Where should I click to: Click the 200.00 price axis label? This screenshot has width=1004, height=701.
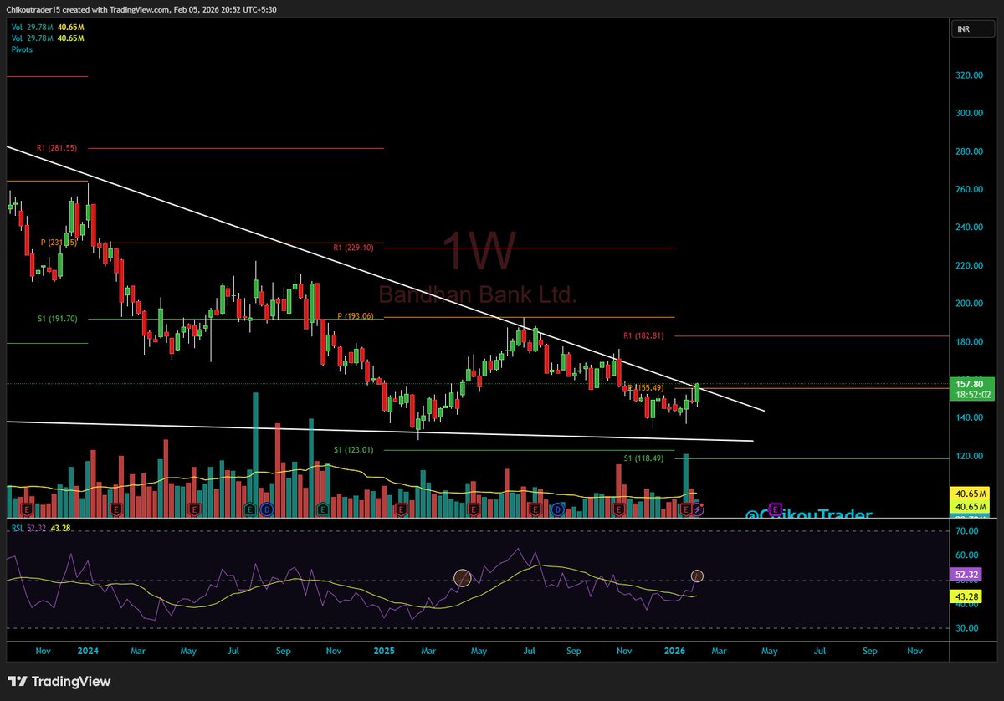pos(971,304)
